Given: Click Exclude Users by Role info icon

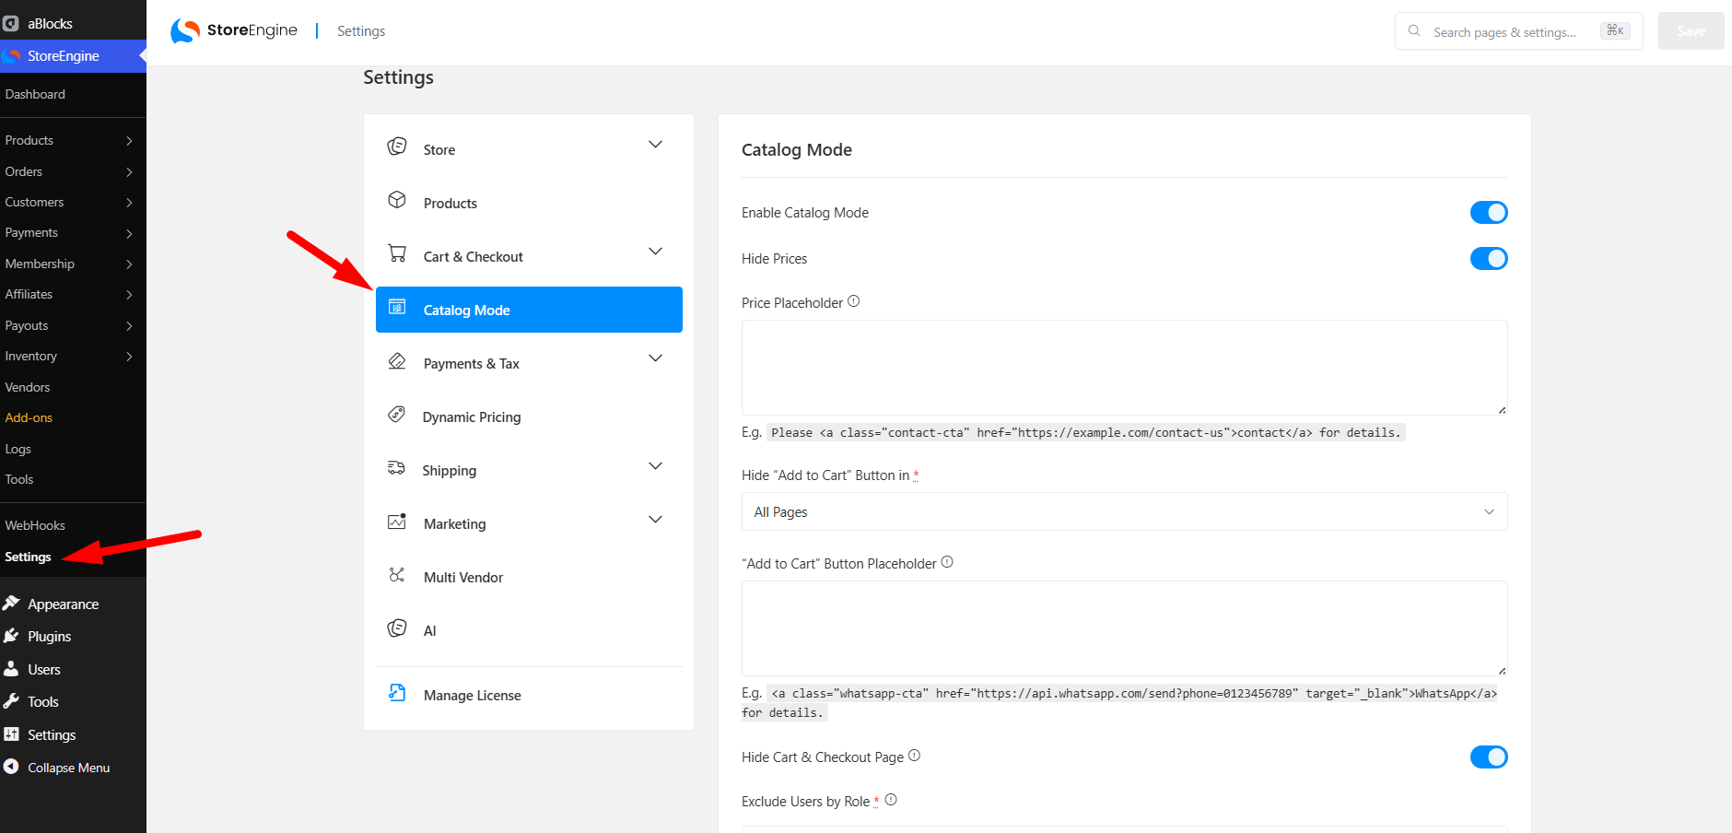Looking at the screenshot, I should tap(891, 800).
